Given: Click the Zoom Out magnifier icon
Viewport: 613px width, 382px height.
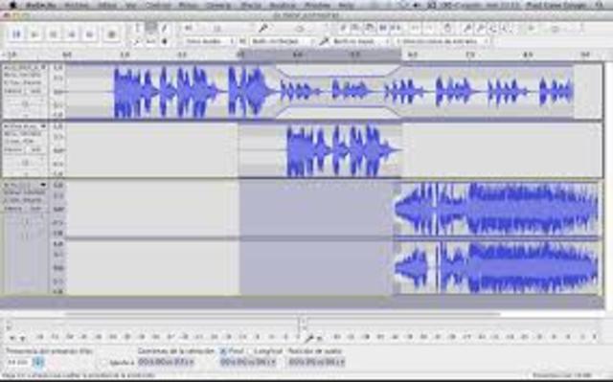Looking at the screenshot, I should 481,28.
